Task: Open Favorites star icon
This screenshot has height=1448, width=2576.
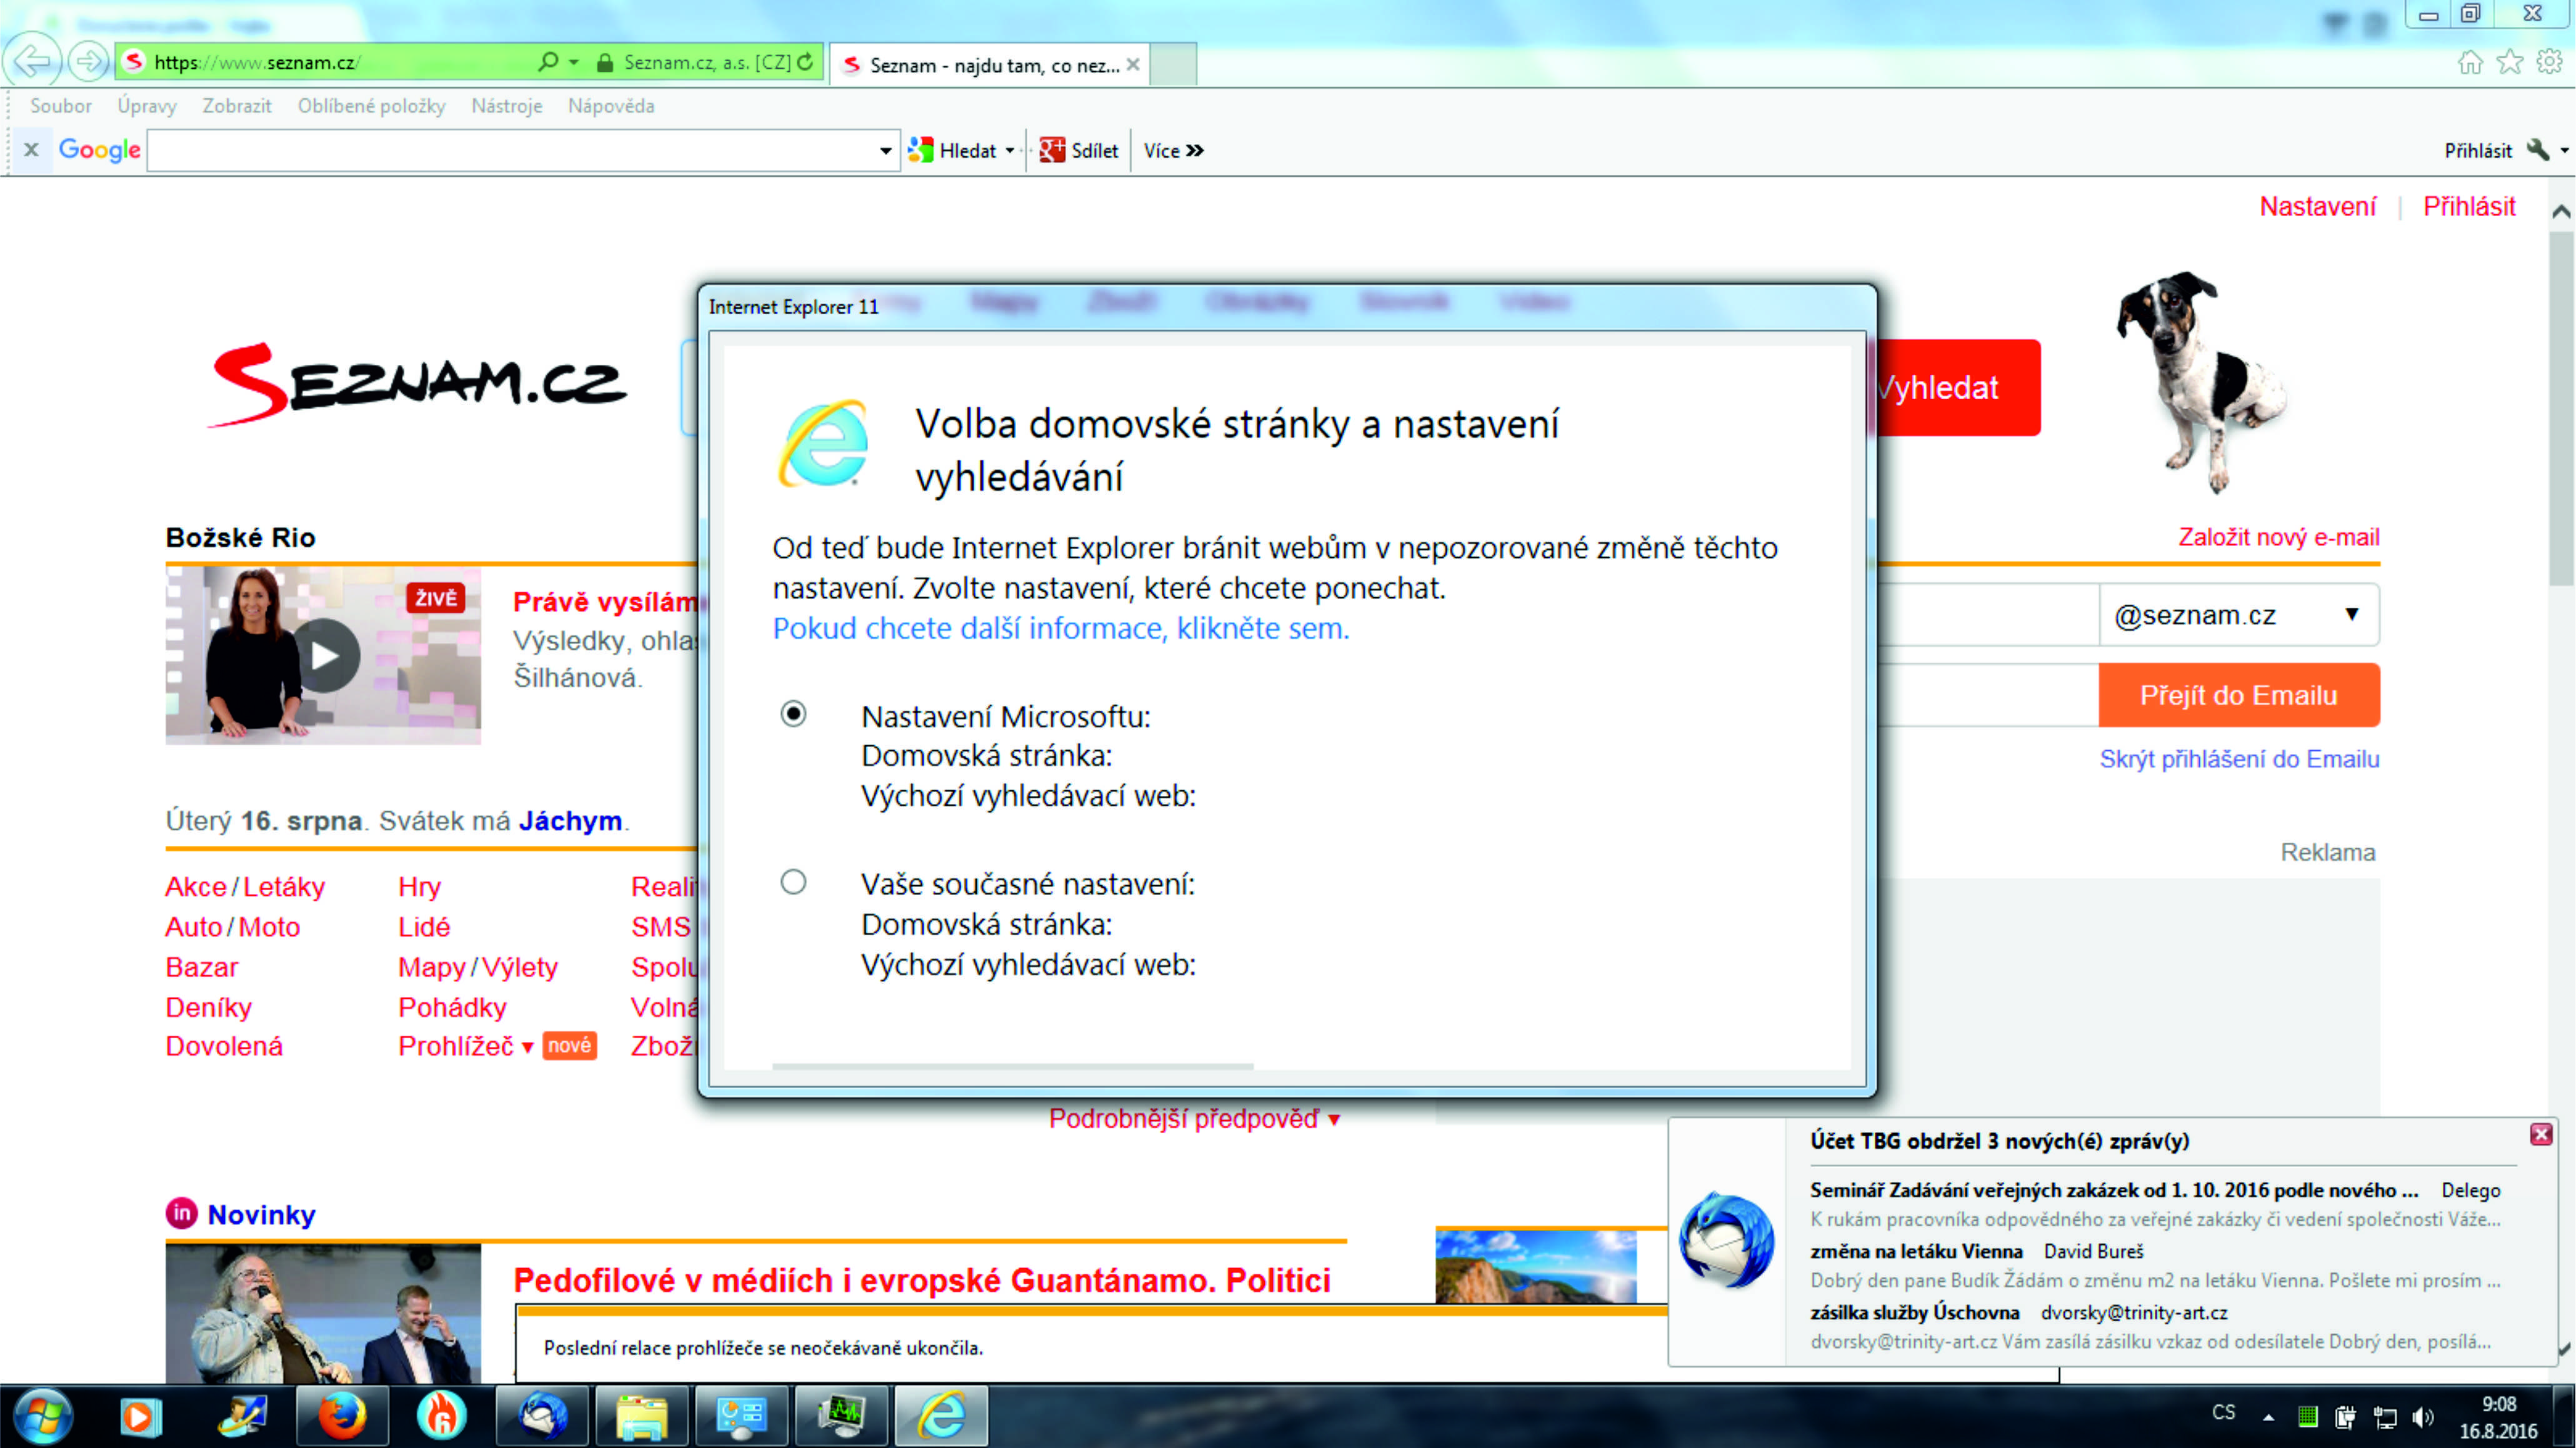Action: 2510,63
